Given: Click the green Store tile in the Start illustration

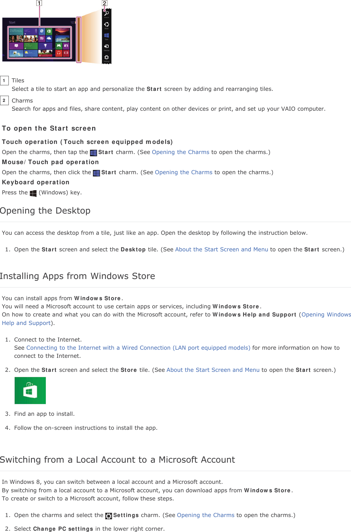Looking at the screenshot, I should point(49,31).
